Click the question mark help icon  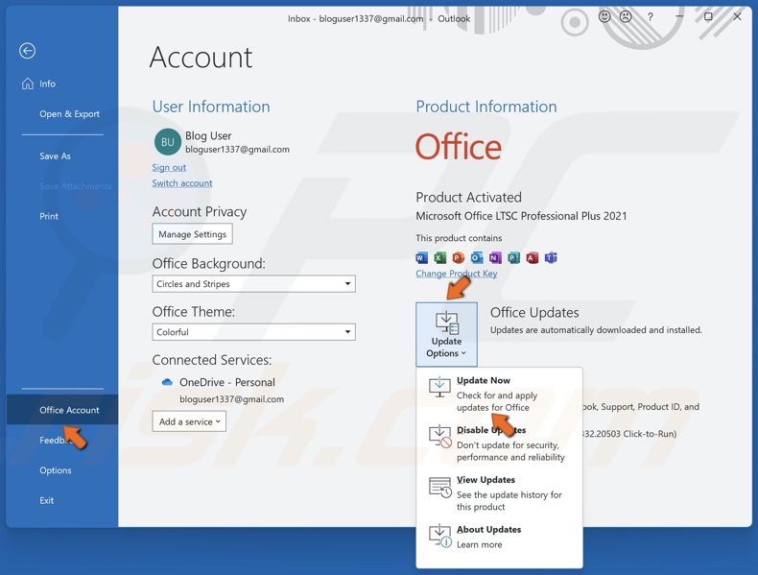tap(651, 17)
